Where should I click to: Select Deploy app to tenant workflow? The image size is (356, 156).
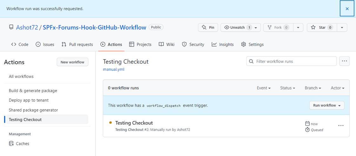pos(29,100)
